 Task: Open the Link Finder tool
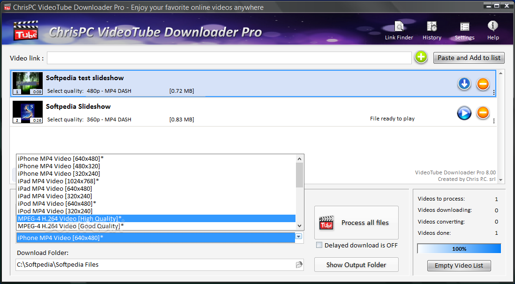point(399,30)
